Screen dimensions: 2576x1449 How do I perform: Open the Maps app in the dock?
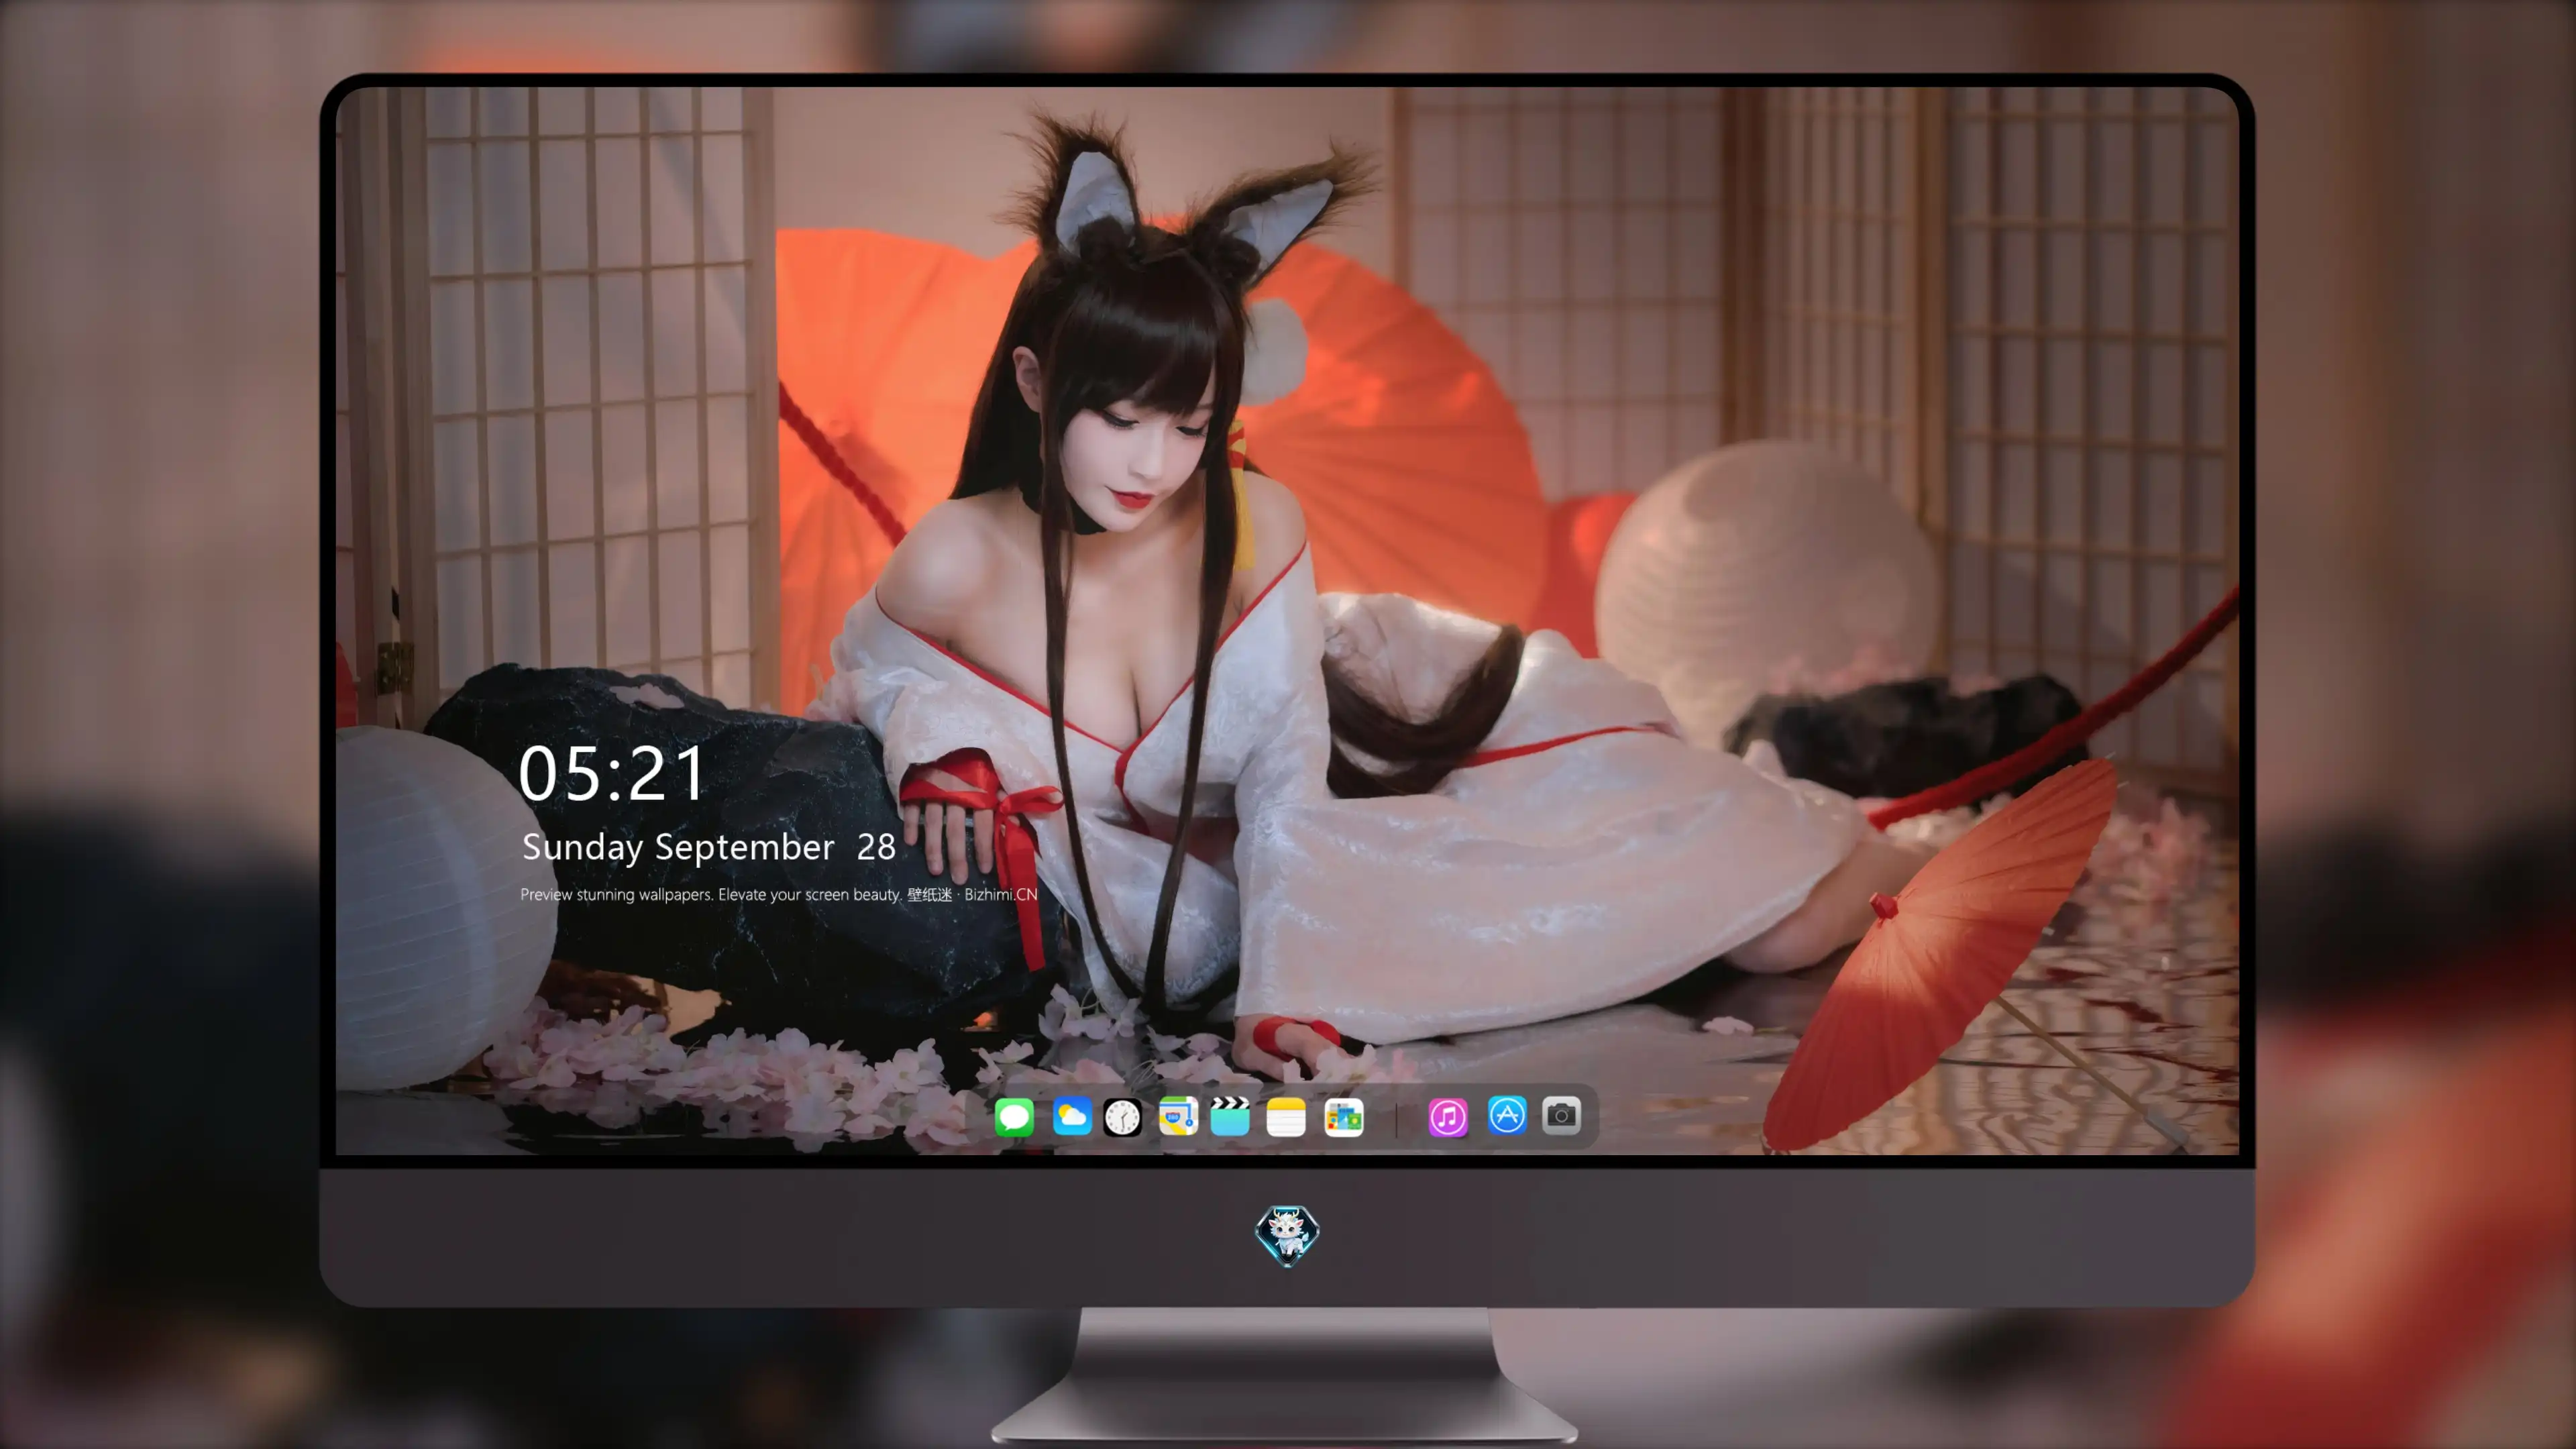[1178, 1116]
